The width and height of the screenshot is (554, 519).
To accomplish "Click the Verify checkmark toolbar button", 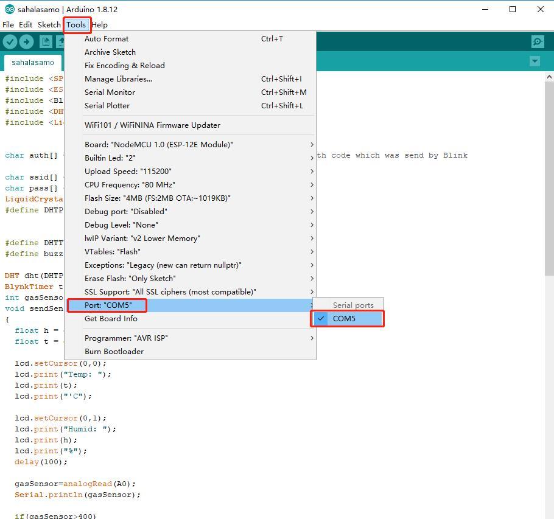I will point(10,42).
